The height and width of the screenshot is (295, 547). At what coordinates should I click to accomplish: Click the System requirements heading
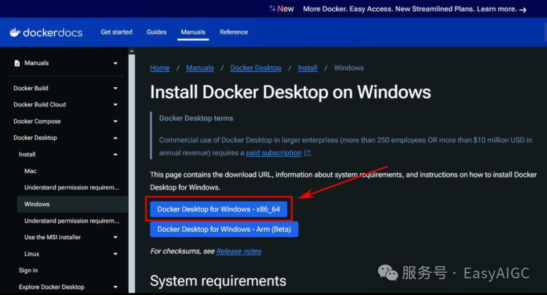218,281
